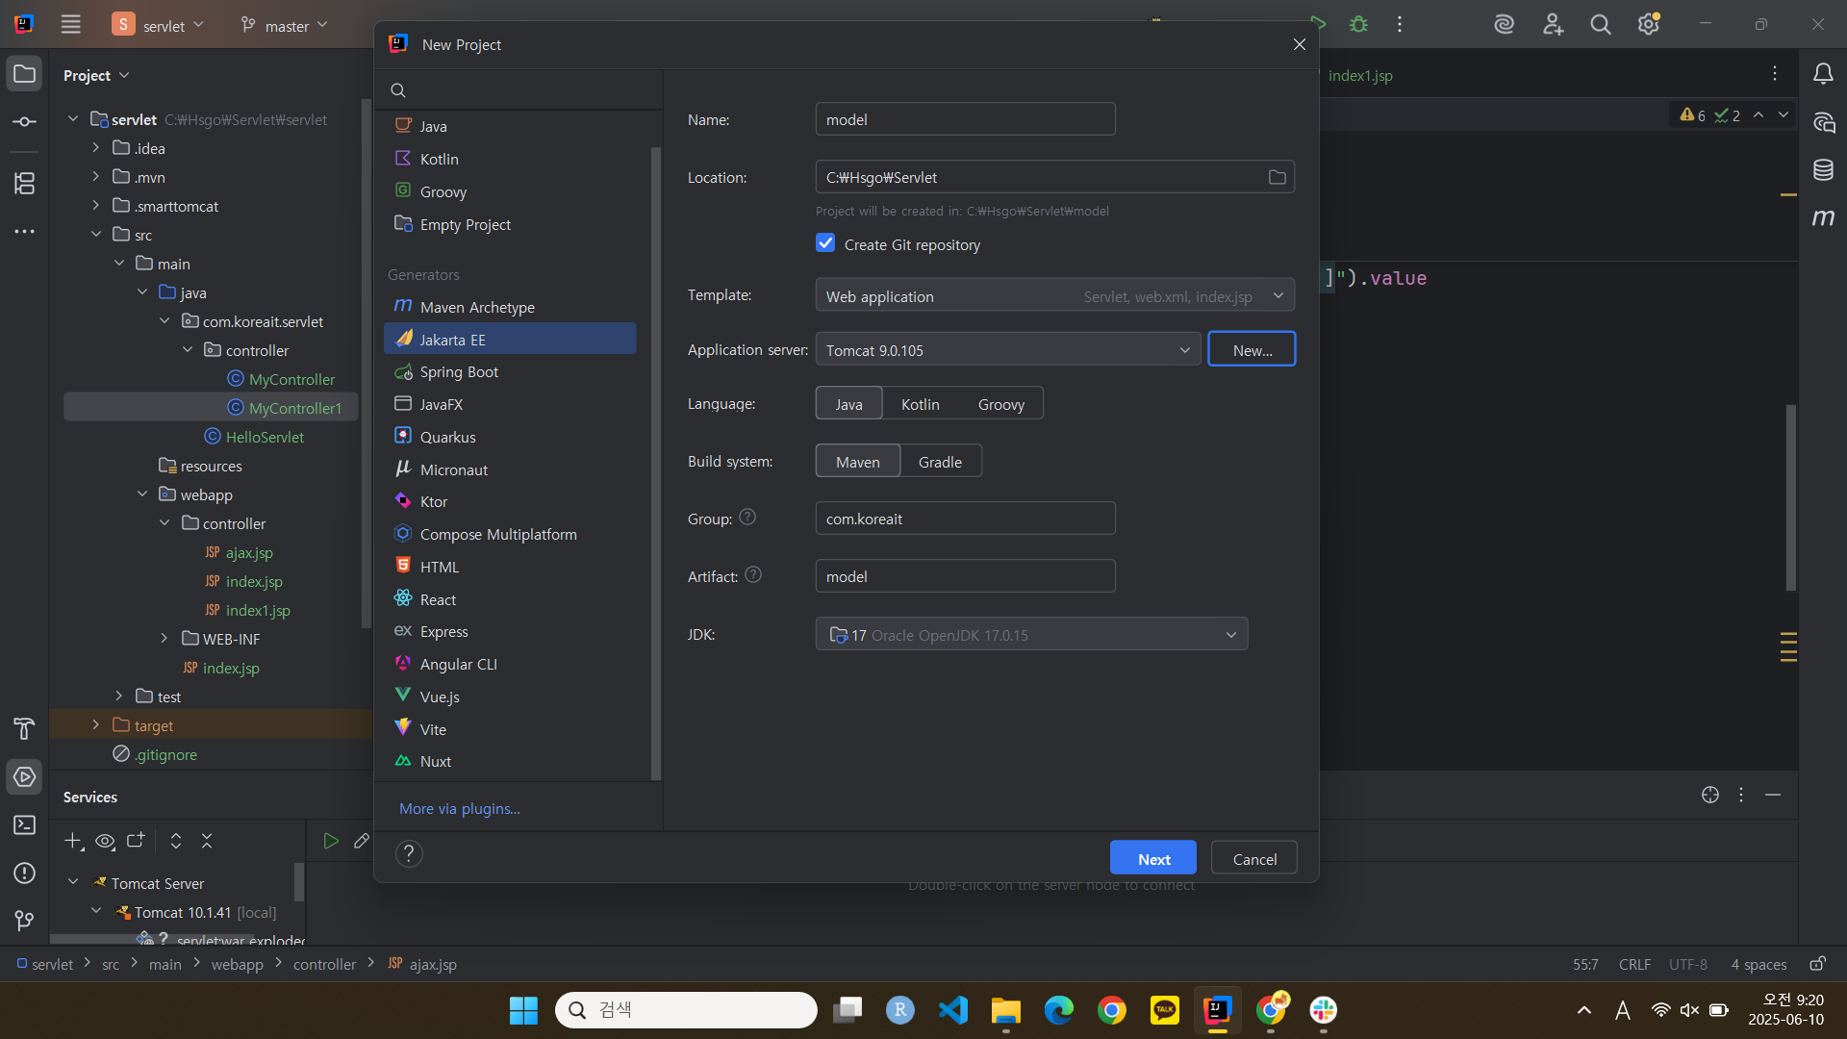The width and height of the screenshot is (1847, 1039).
Task: Open the Git tool window icon
Action: click(x=25, y=921)
